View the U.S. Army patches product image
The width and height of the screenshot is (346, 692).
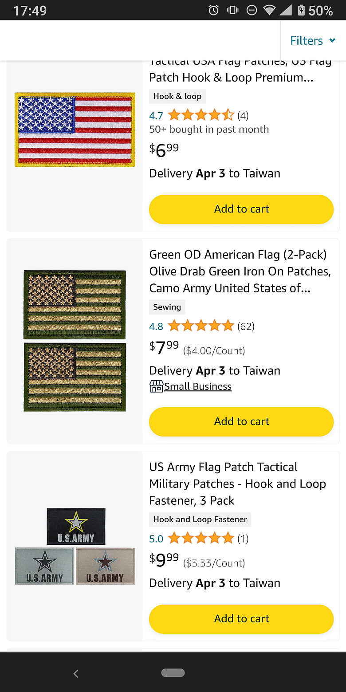tap(75, 546)
